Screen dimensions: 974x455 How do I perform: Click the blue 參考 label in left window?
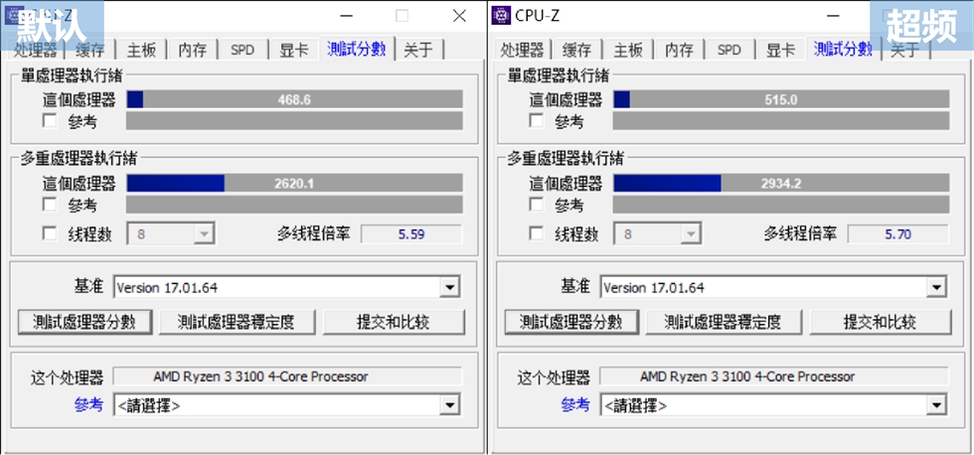[x=88, y=404]
